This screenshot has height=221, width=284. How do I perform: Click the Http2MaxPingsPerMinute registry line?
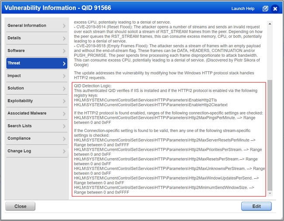tap(165, 120)
